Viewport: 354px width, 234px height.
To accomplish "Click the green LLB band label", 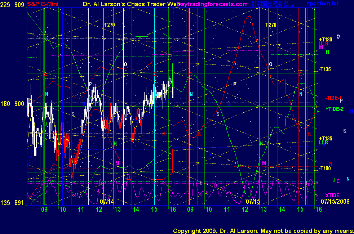I will point(323,143).
